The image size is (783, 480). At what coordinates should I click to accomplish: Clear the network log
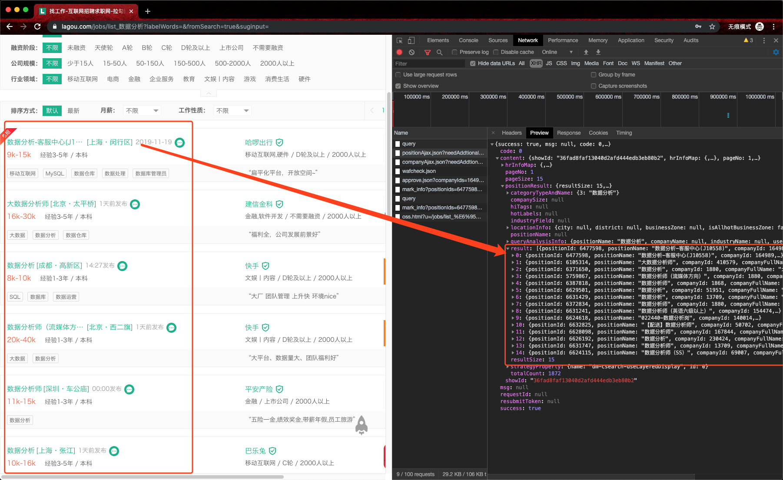point(411,52)
